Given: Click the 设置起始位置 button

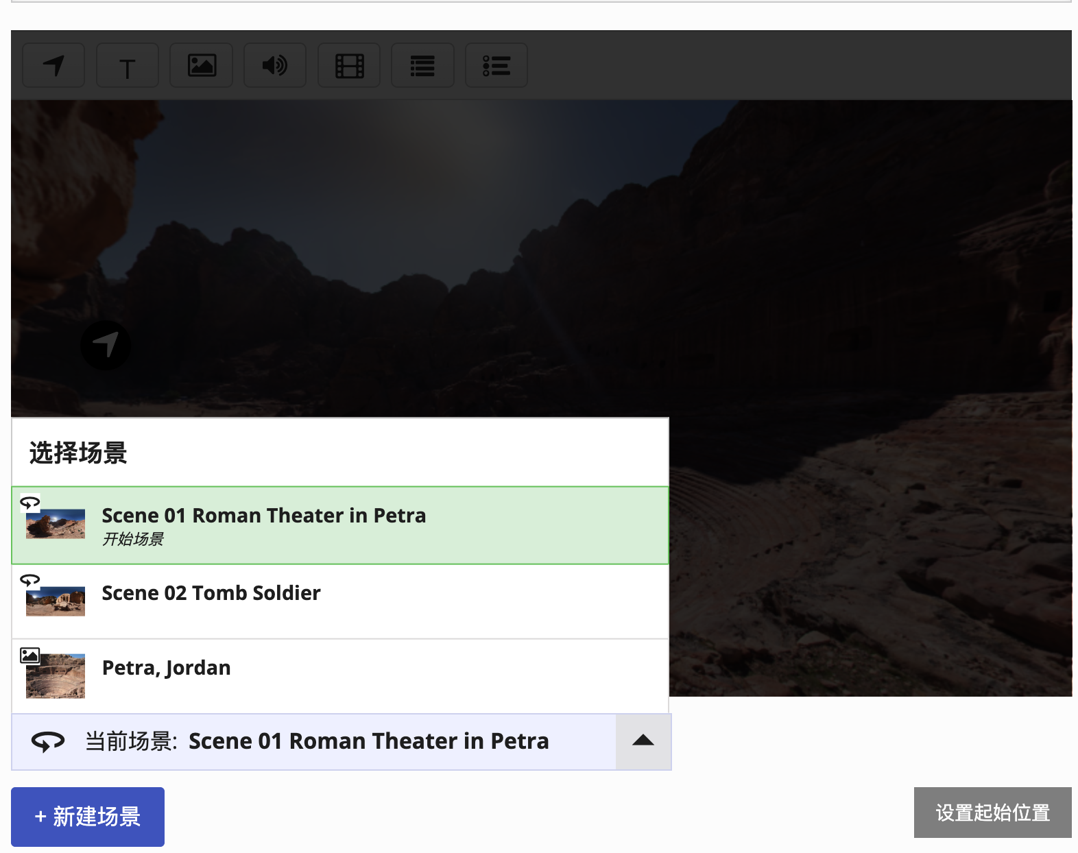Looking at the screenshot, I should click(x=992, y=813).
